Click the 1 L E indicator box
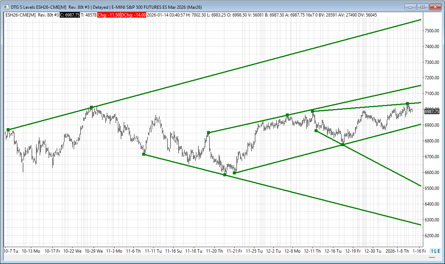Screen dimensions: 445x264 pos(435,251)
